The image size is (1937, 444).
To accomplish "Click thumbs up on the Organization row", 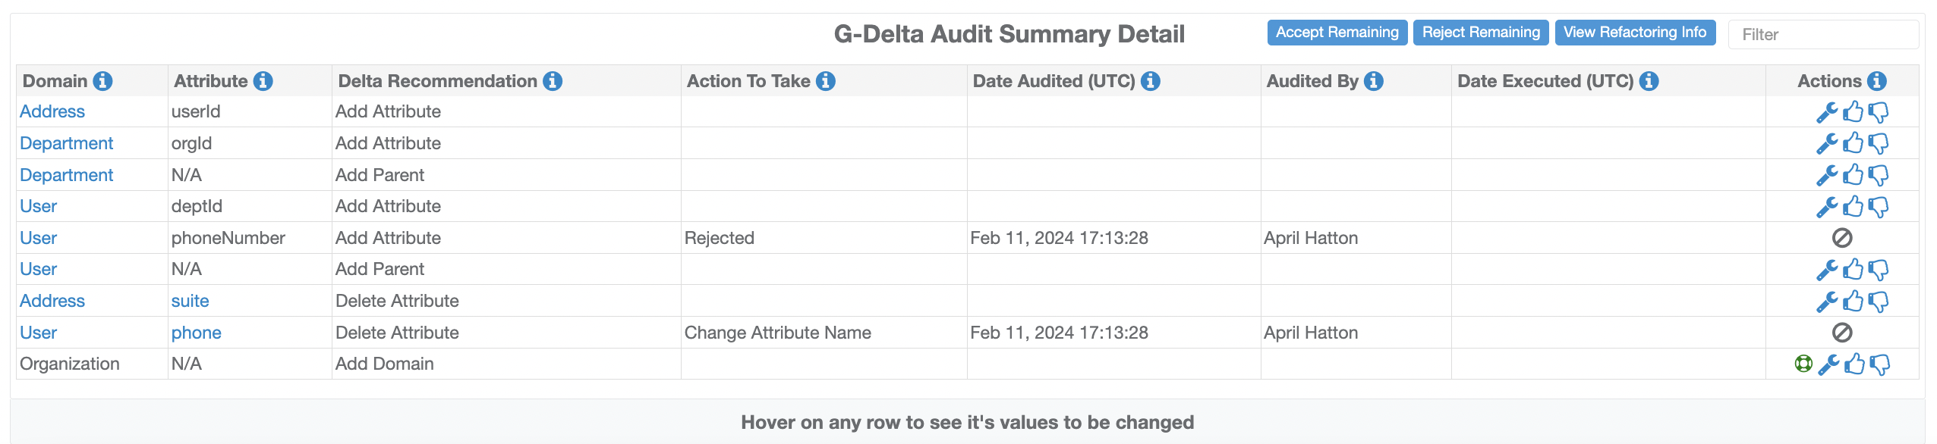I will tap(1854, 364).
